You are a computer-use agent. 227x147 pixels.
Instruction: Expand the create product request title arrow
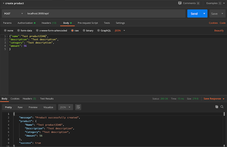pyautogui.click(x=3, y=3)
